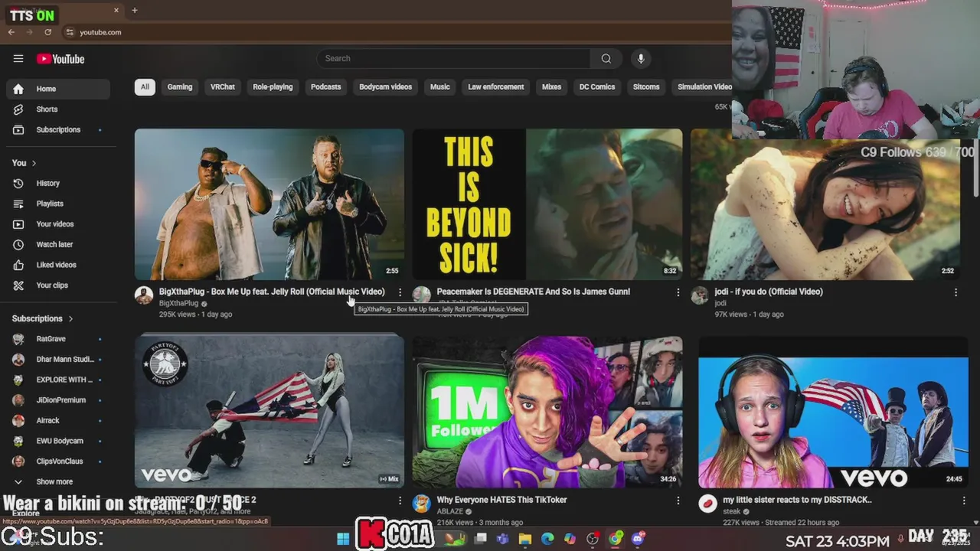Open Your clips in sidebar
The height and width of the screenshot is (551, 980).
point(58,285)
